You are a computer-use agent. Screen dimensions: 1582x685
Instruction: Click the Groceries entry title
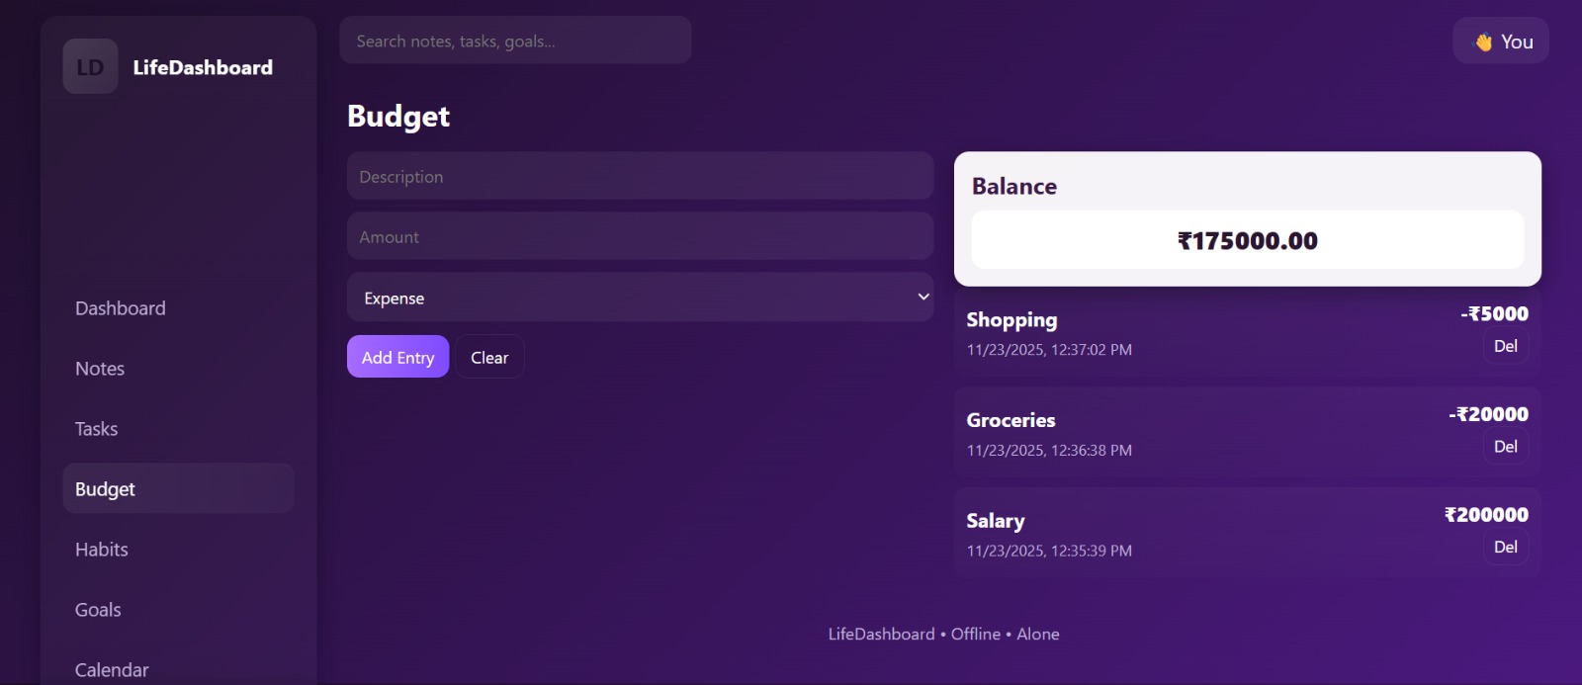coord(1011,420)
